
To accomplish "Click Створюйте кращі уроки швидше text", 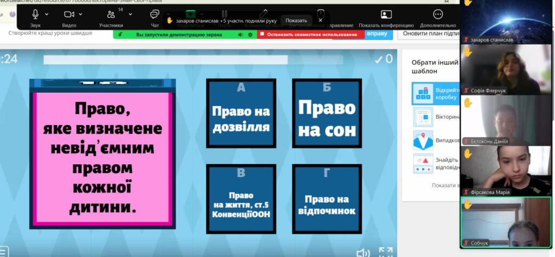I will pyautogui.click(x=50, y=33).
